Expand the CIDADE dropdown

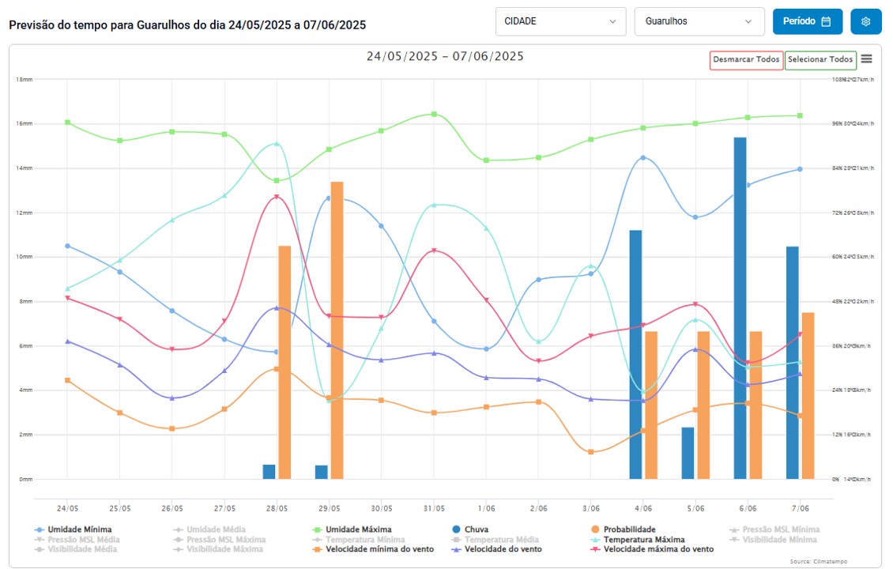coord(560,21)
